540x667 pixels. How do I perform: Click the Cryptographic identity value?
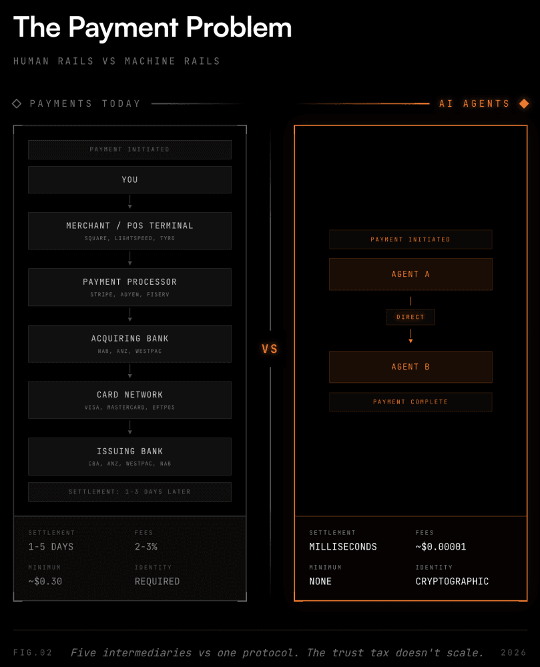pos(453,582)
